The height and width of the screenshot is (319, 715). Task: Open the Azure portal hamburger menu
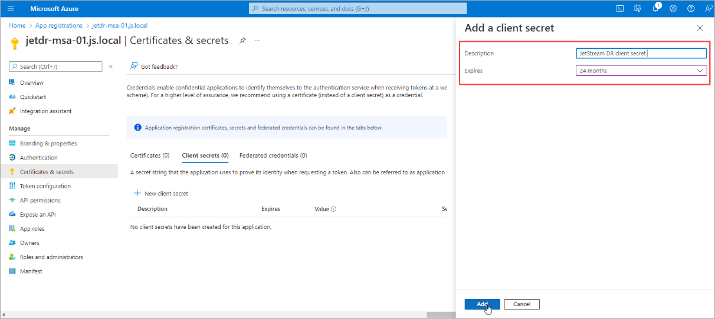tap(10, 9)
